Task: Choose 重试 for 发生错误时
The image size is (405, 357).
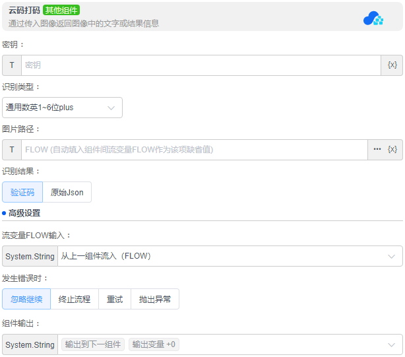Action: [x=115, y=299]
